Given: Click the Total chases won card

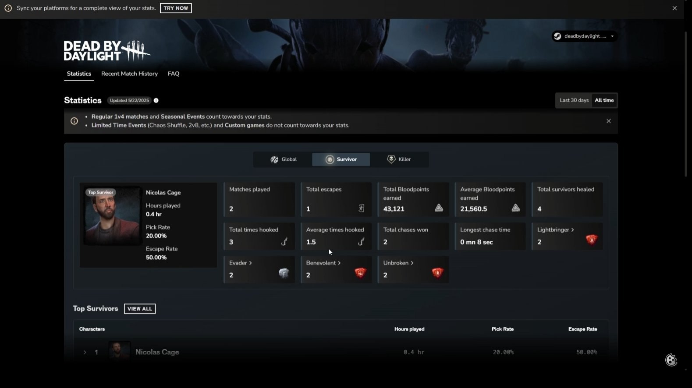Looking at the screenshot, I should pos(413,236).
